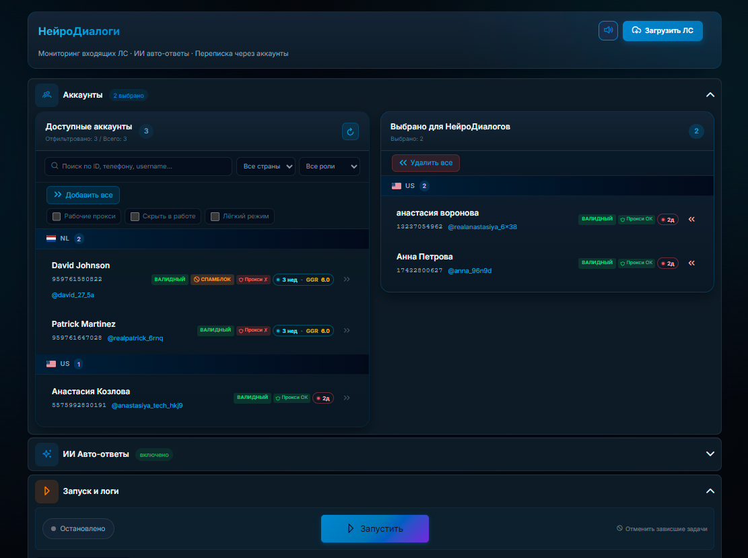Open the Все страны country dropdown

click(266, 166)
